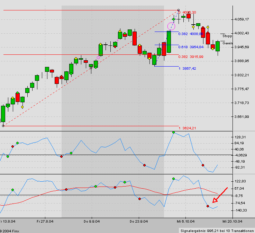Click the upper indicator value -48,19
The width and height of the screenshot is (255, 233).
(x=240, y=162)
